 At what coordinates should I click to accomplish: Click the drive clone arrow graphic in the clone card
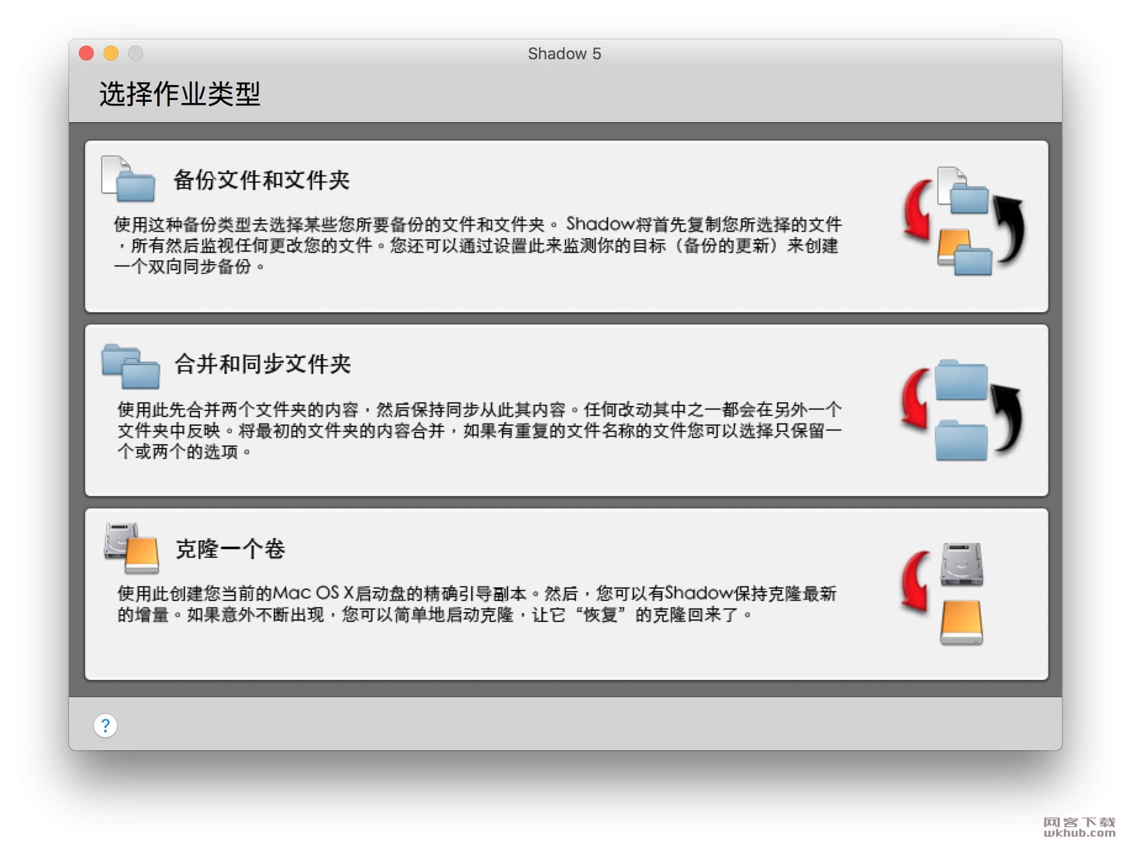pyautogui.click(x=942, y=594)
